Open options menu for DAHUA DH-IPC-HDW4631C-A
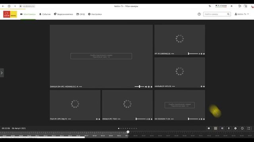254x142 pixels. [x=81, y=87]
